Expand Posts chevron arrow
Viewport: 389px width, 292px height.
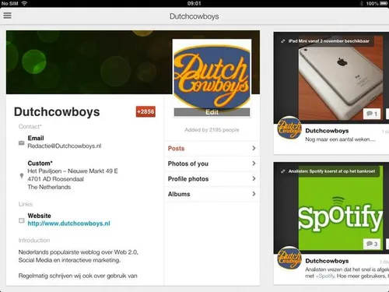pyautogui.click(x=254, y=148)
